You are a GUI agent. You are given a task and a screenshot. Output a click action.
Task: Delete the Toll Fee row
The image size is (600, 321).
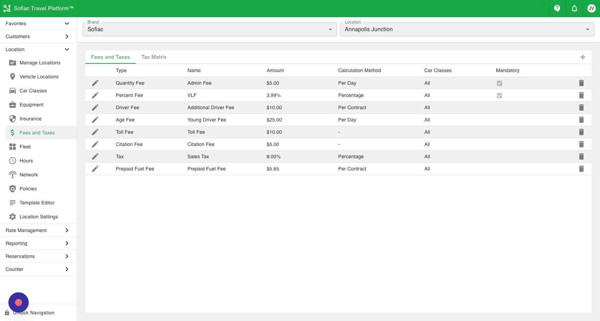(581, 132)
